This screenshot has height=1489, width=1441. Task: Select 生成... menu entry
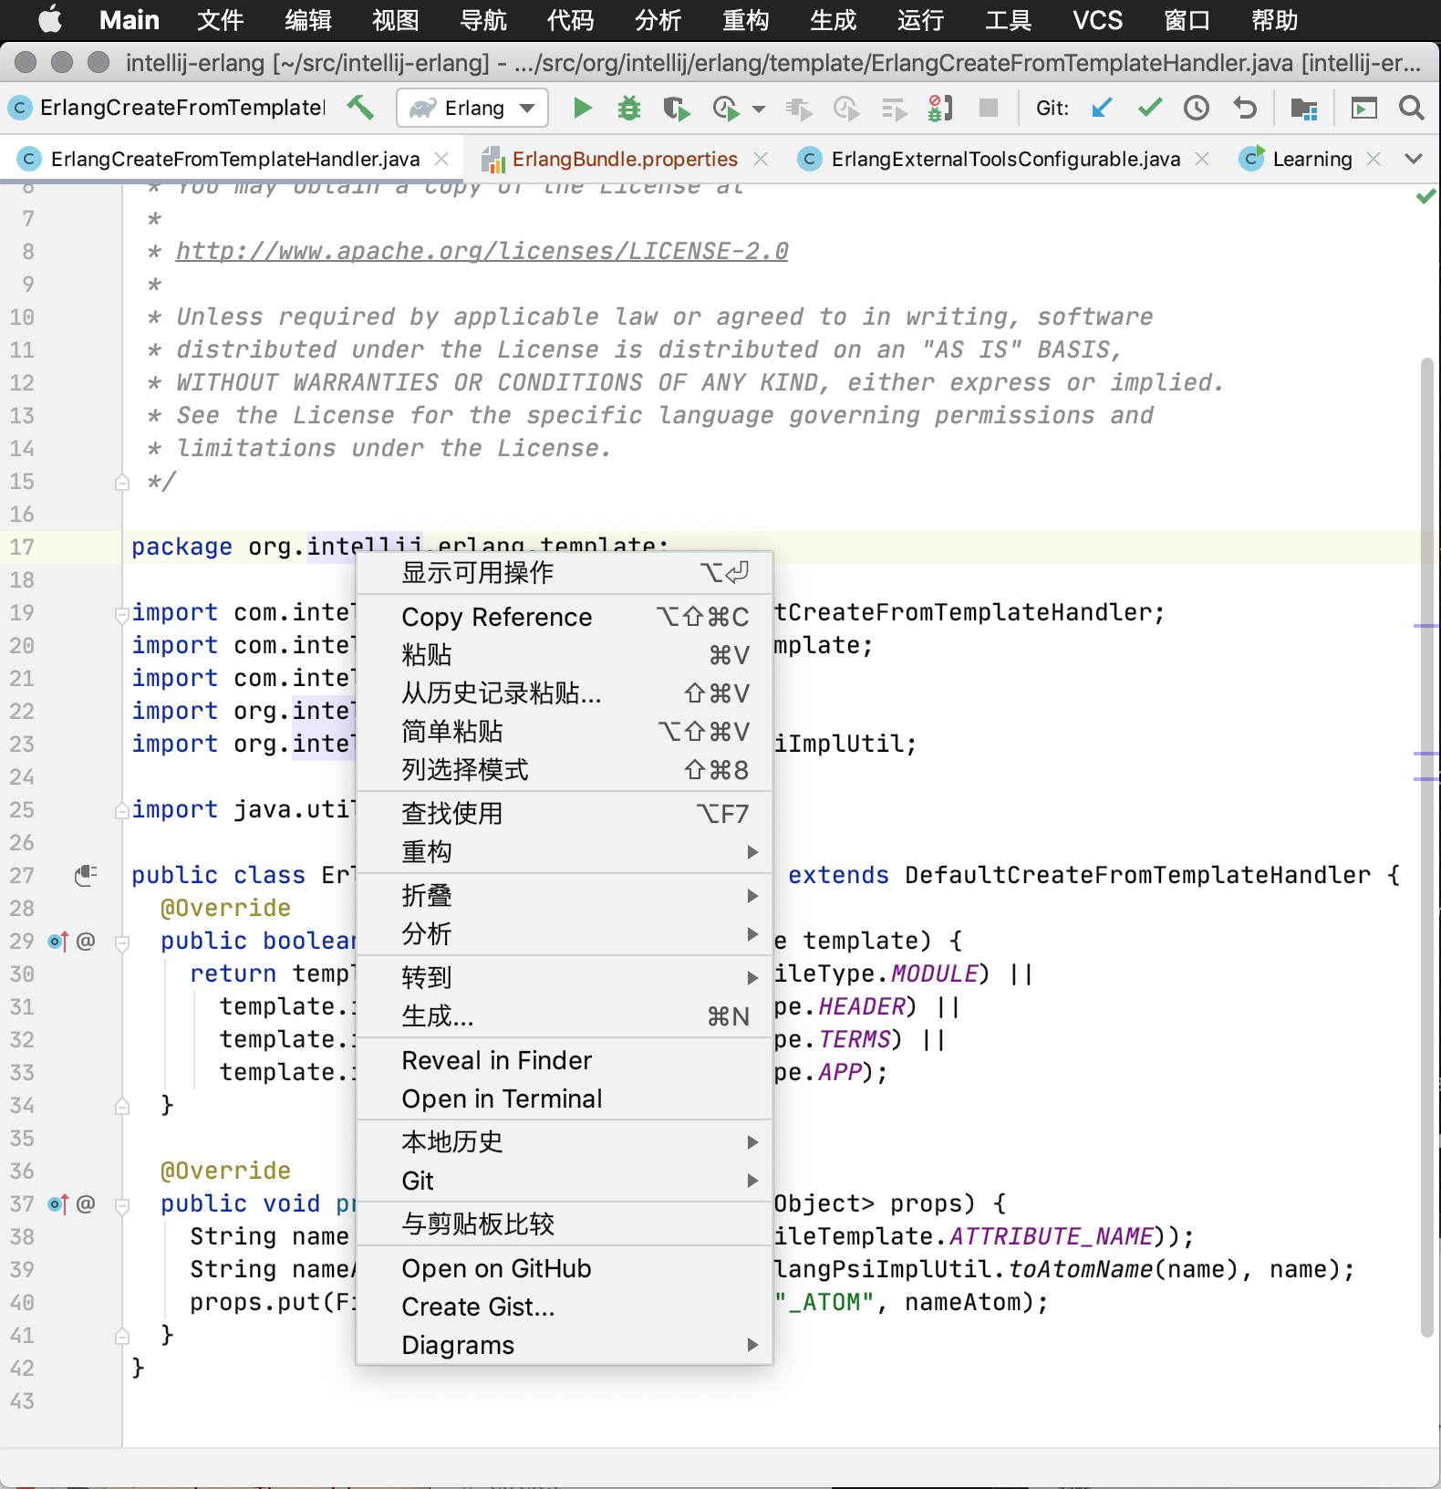(565, 1016)
